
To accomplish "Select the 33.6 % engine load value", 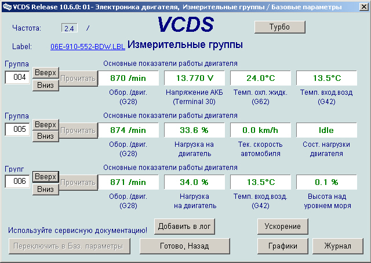I will pos(195,130).
